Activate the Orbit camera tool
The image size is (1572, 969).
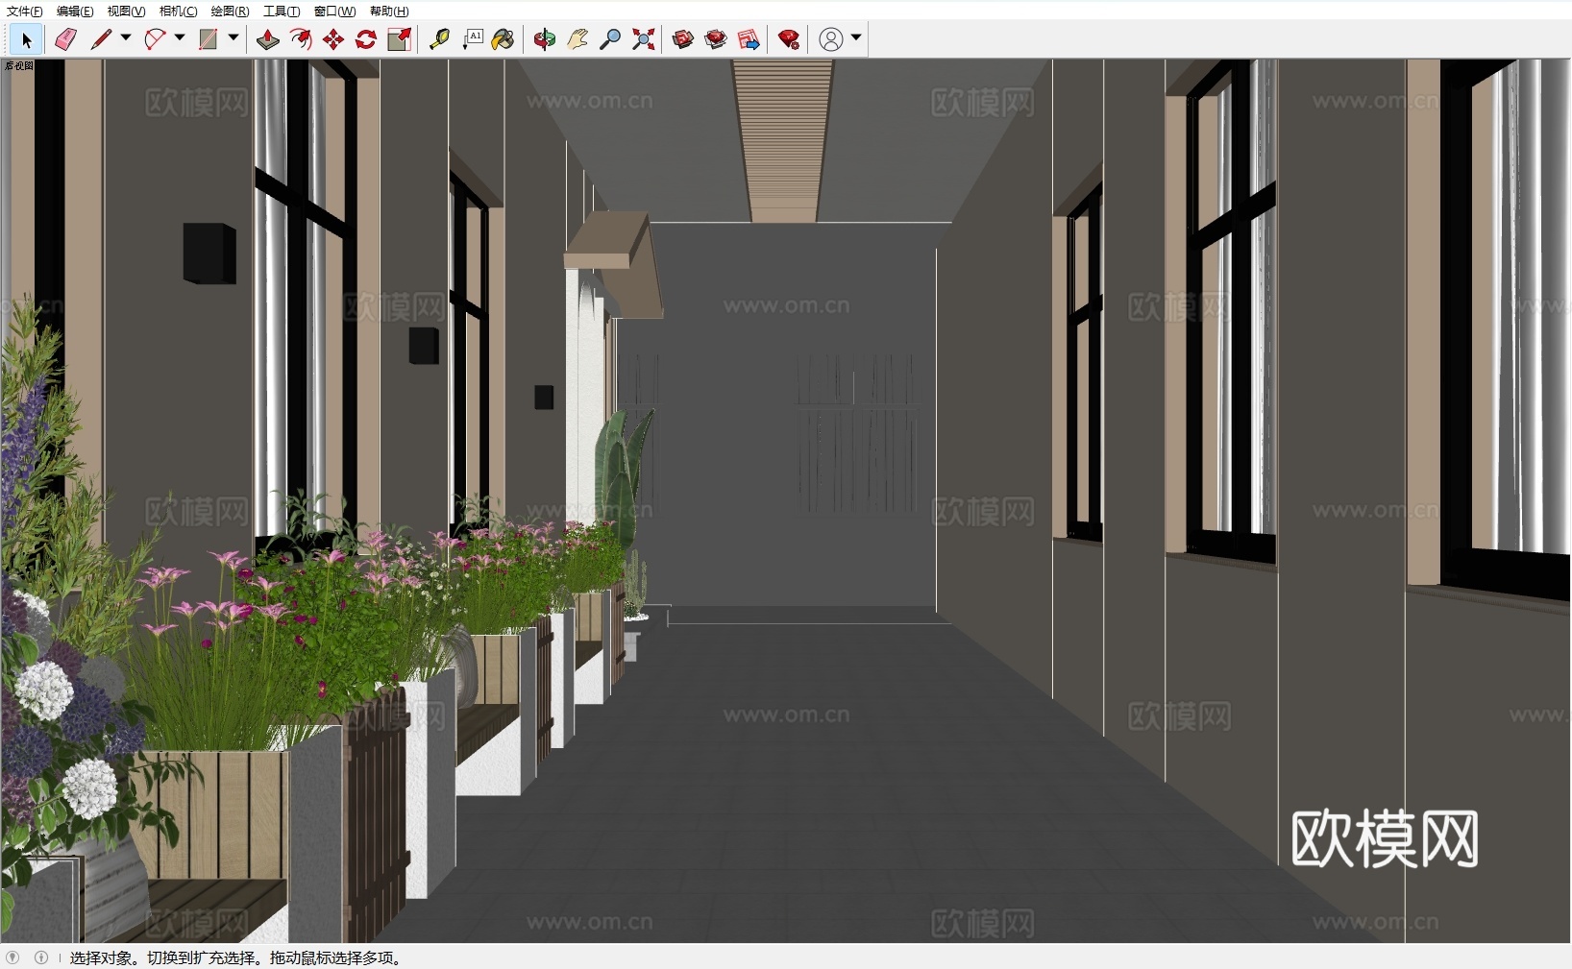545,39
